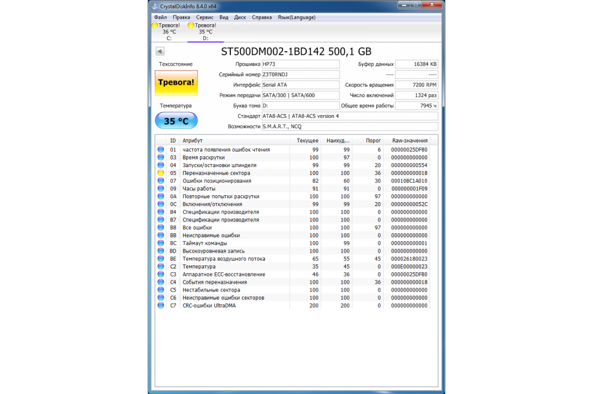Click the yellow Тревога! health status button
The image size is (593, 394).
176,83
